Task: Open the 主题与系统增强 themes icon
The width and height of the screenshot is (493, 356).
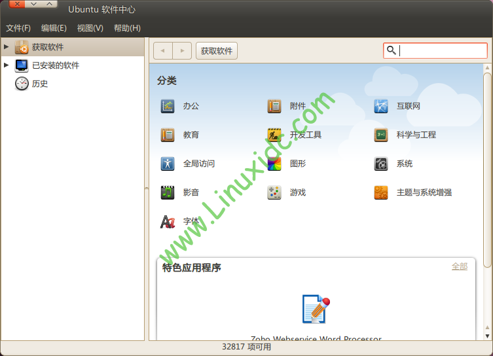Action: (x=381, y=192)
